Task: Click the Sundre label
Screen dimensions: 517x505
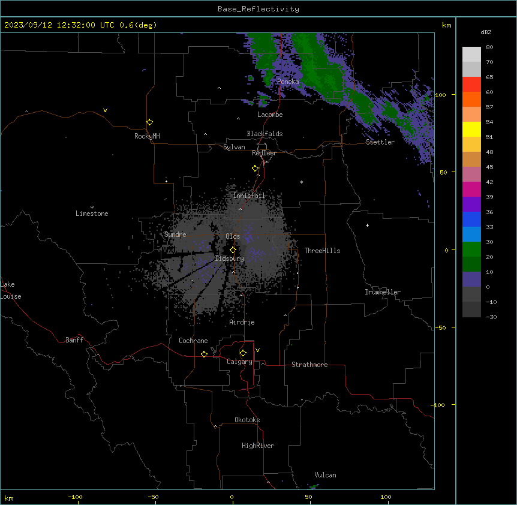Action: [175, 235]
